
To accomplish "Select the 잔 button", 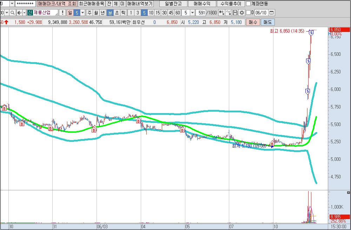I will pos(109,4).
